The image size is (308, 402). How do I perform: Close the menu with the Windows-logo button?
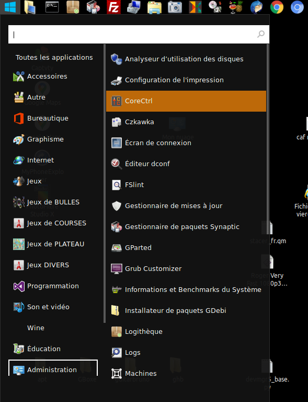[x=10, y=7]
